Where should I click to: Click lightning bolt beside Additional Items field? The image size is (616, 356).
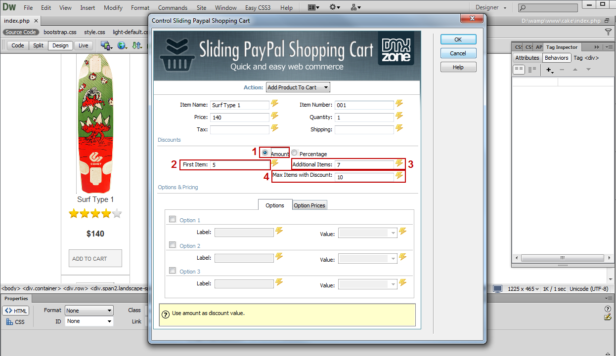pyautogui.click(x=399, y=163)
